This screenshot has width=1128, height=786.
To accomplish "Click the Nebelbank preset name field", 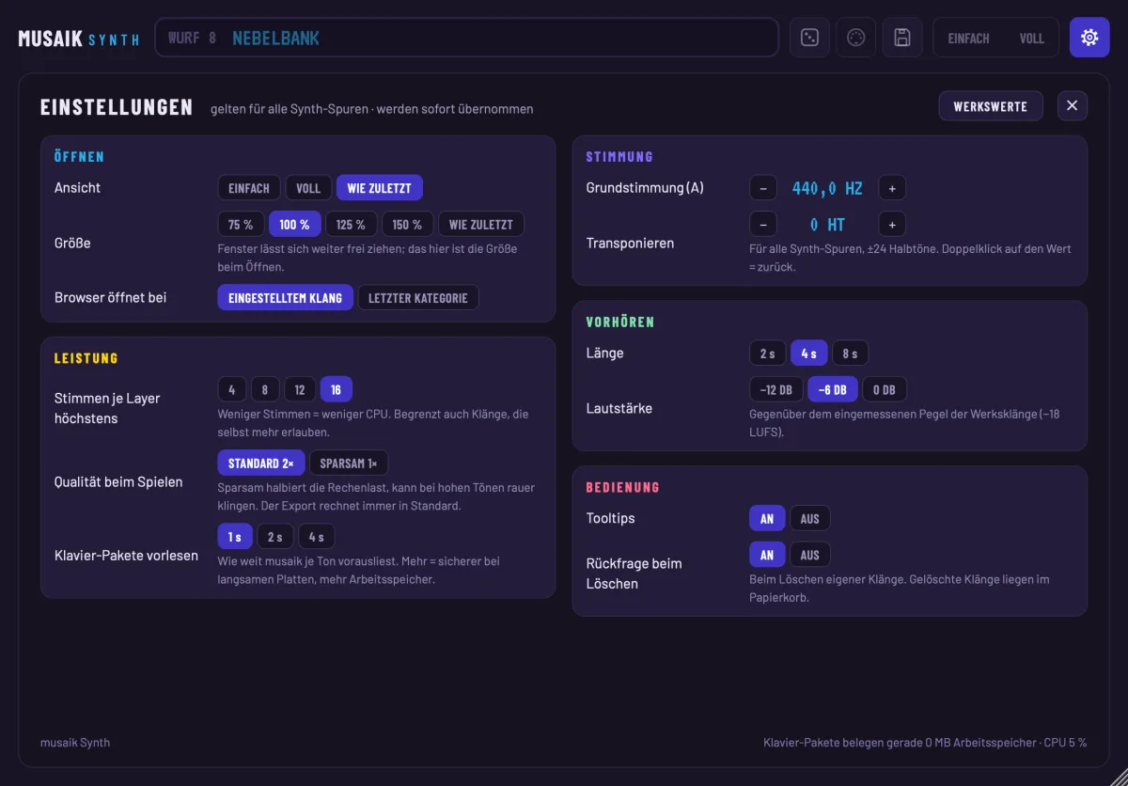I will [x=466, y=38].
